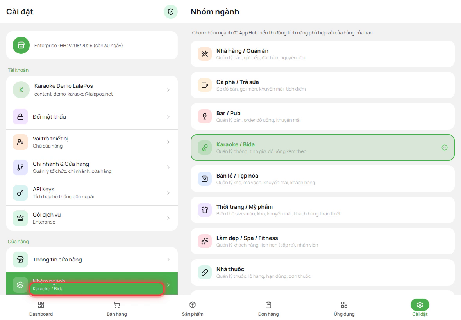Click the lock icon for Đổi mật khẩu
The image size is (461, 320).
(20, 117)
